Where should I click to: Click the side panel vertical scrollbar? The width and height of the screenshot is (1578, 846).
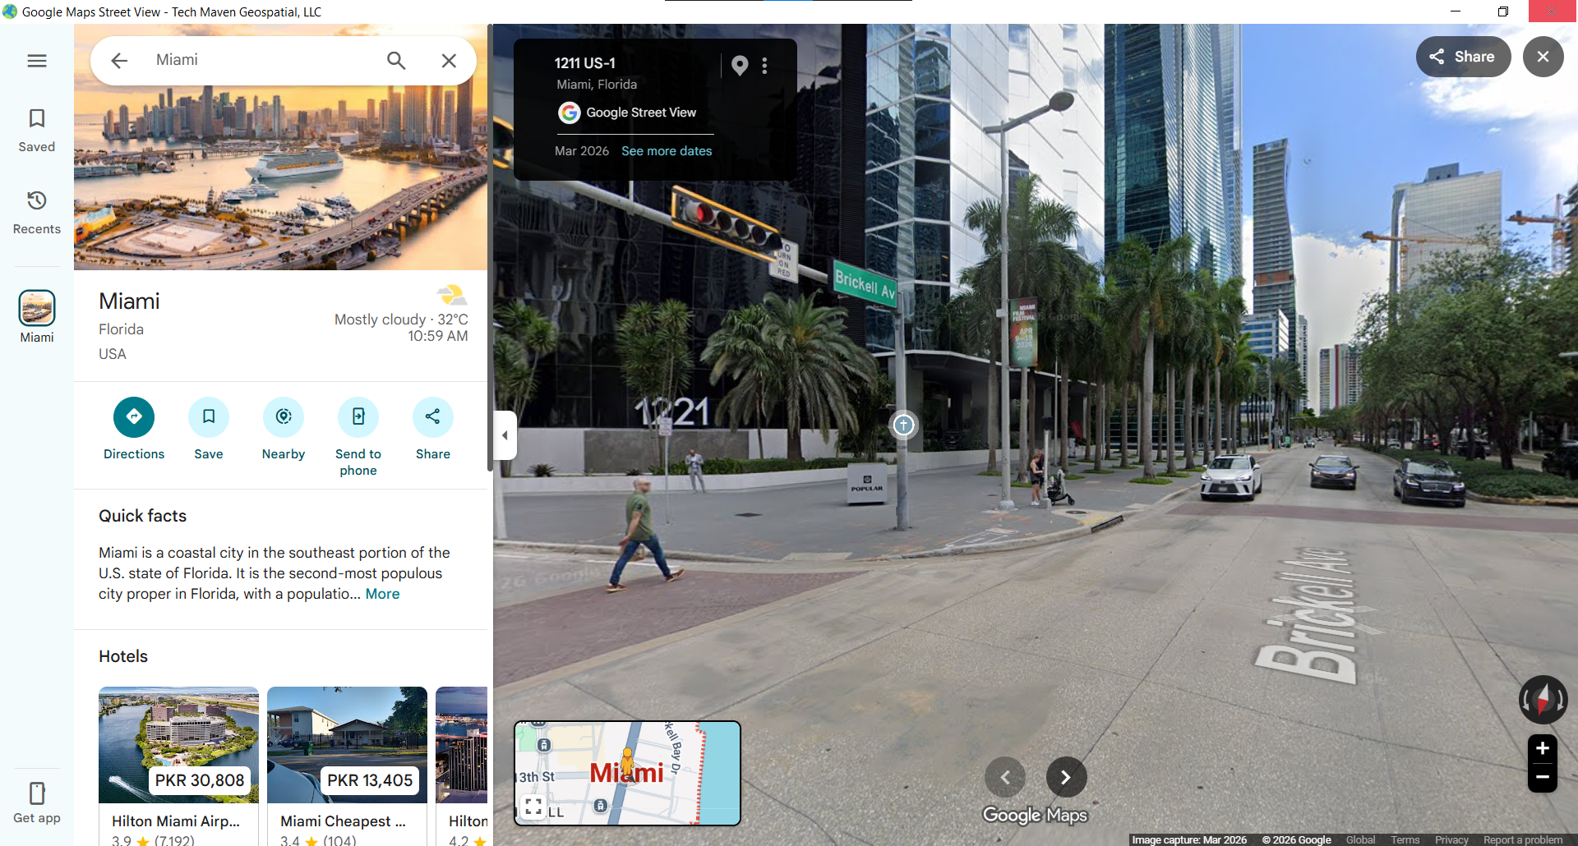tap(490, 246)
